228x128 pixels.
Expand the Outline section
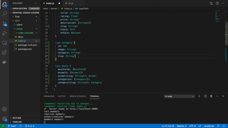pyautogui.click(x=25, y=118)
